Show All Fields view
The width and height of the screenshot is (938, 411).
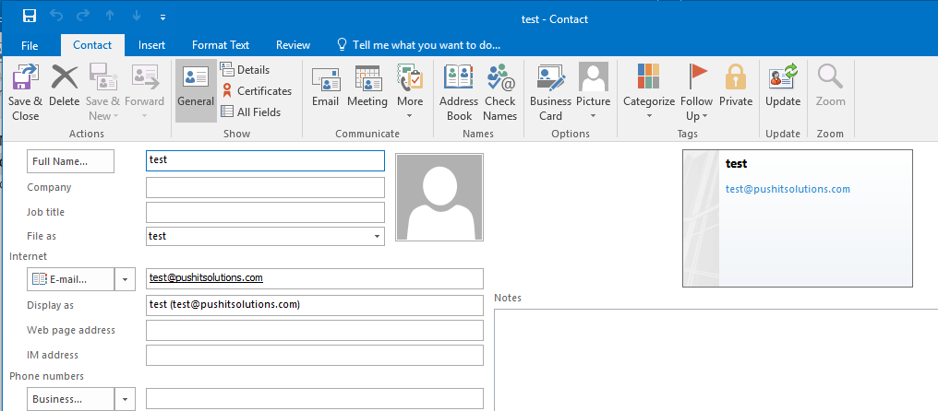[x=250, y=112]
